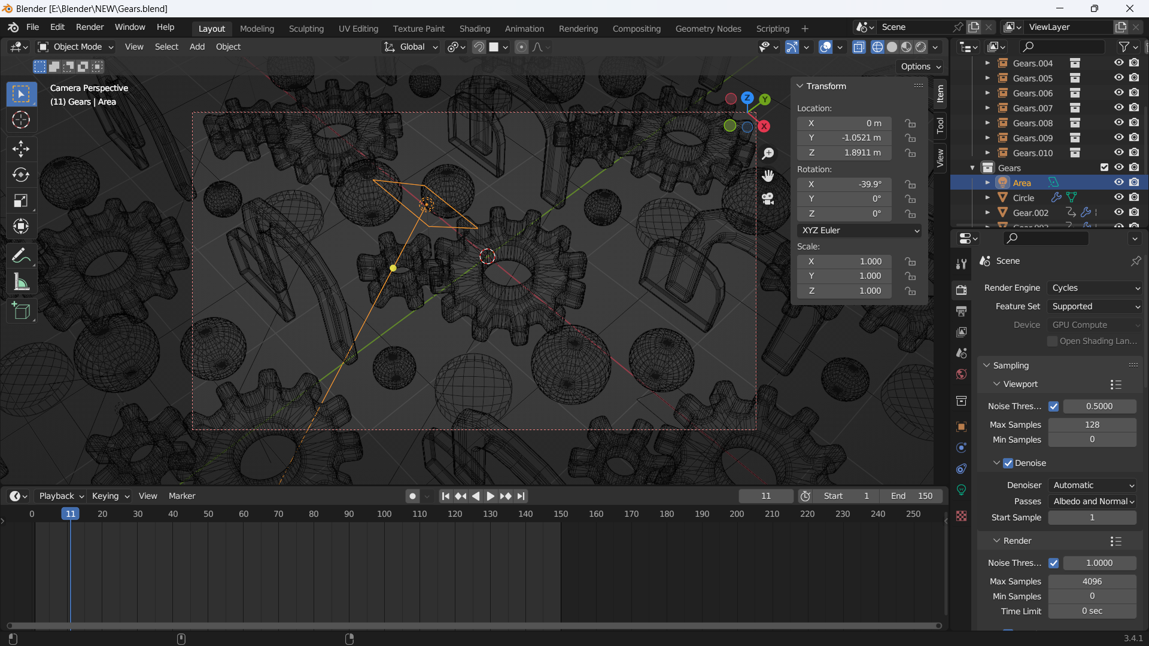Select the Measure tool
1149x646 pixels.
(x=21, y=282)
